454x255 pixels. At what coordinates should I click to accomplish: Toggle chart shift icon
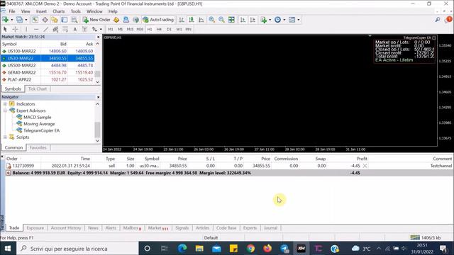point(253,20)
